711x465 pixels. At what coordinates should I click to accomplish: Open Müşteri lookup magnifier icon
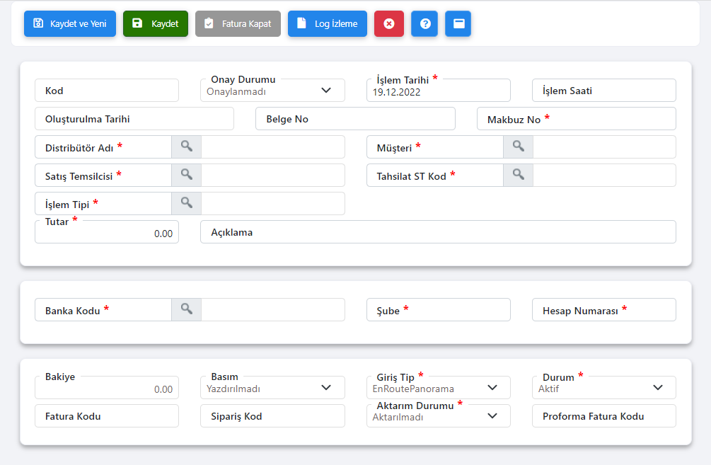tap(518, 147)
